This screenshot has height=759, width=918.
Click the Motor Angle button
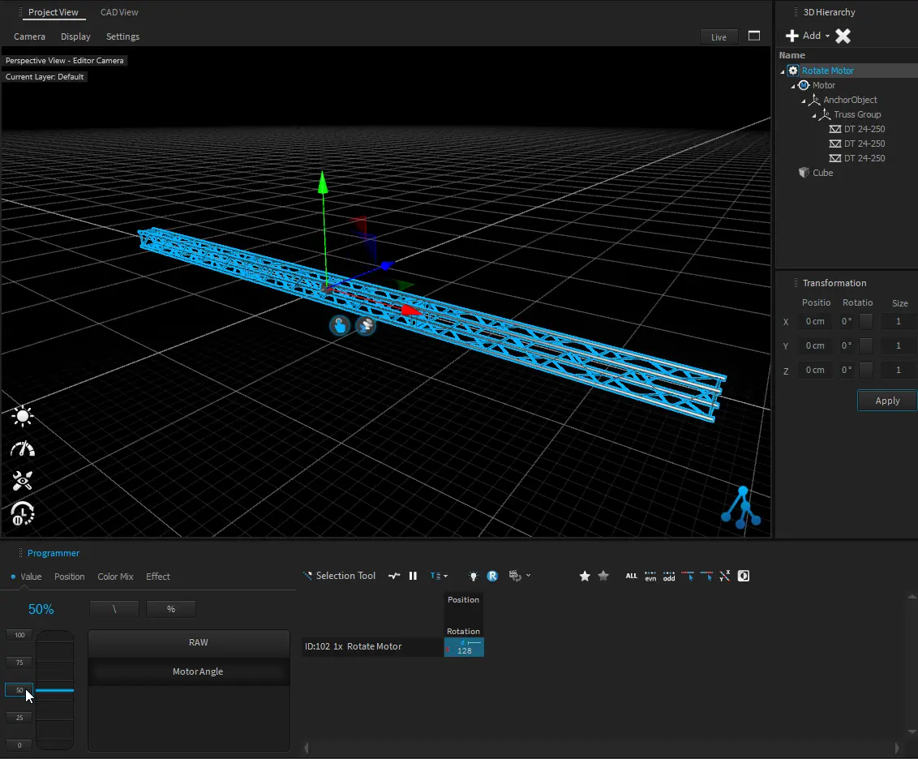197,671
